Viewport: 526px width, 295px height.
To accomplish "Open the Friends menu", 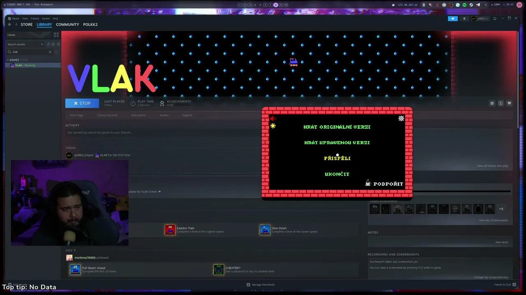I will click(x=35, y=18).
